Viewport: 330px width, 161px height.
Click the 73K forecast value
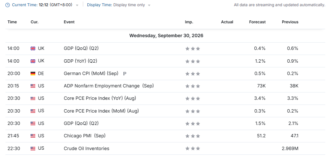coord(261,86)
